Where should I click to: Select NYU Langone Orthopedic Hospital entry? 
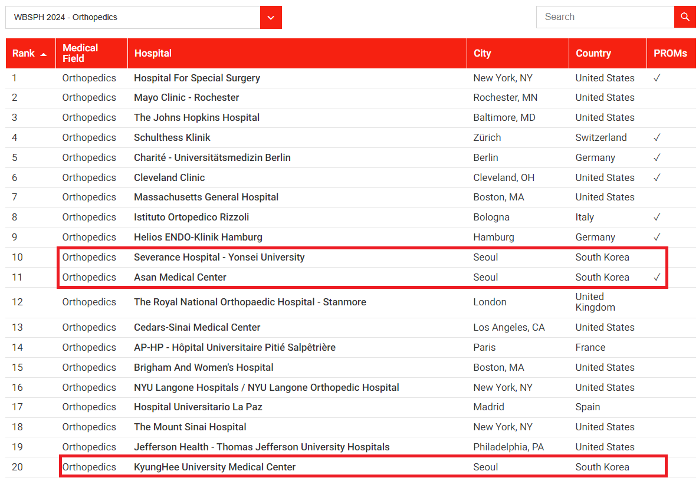(x=267, y=387)
